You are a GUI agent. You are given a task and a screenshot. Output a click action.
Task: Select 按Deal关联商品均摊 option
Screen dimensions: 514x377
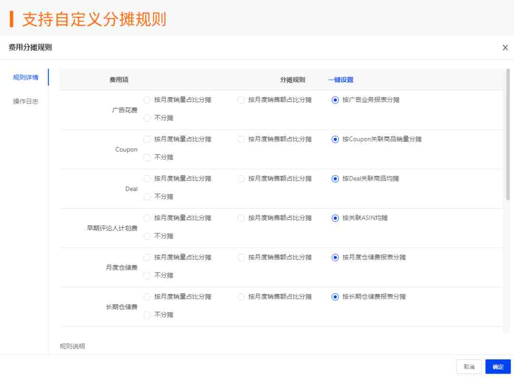pyautogui.click(x=335, y=179)
